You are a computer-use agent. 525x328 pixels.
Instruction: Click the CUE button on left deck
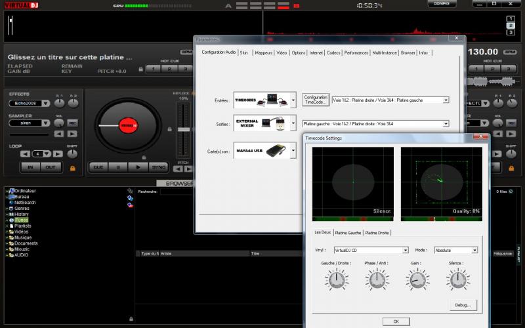tap(98, 167)
